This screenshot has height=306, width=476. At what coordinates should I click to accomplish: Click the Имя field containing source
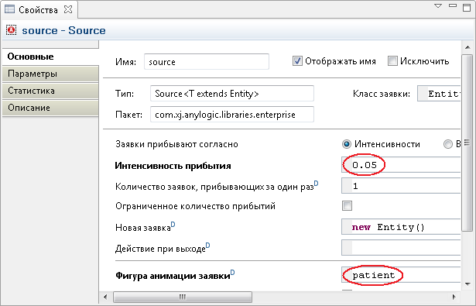pyautogui.click(x=207, y=62)
